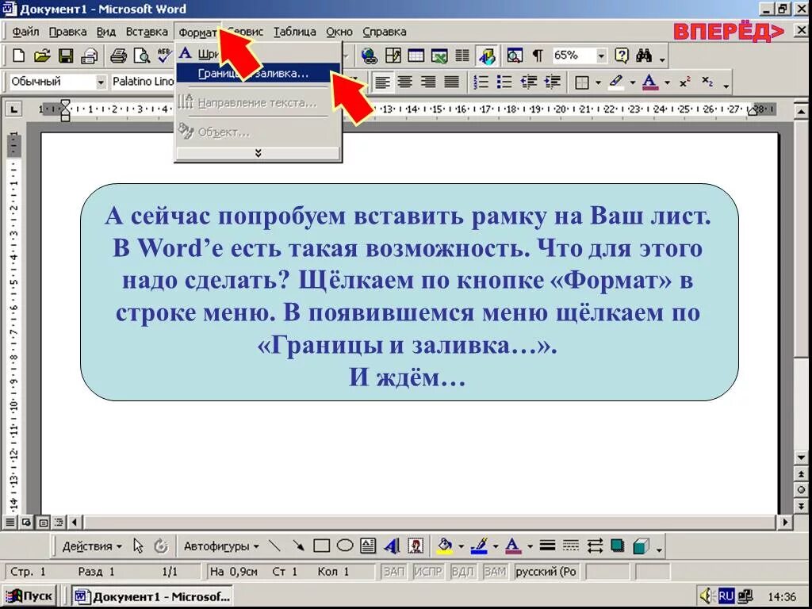Screen dimensions: 812x609
Task: Click the Insert Hyperlink globe icon
Action: tap(370, 56)
